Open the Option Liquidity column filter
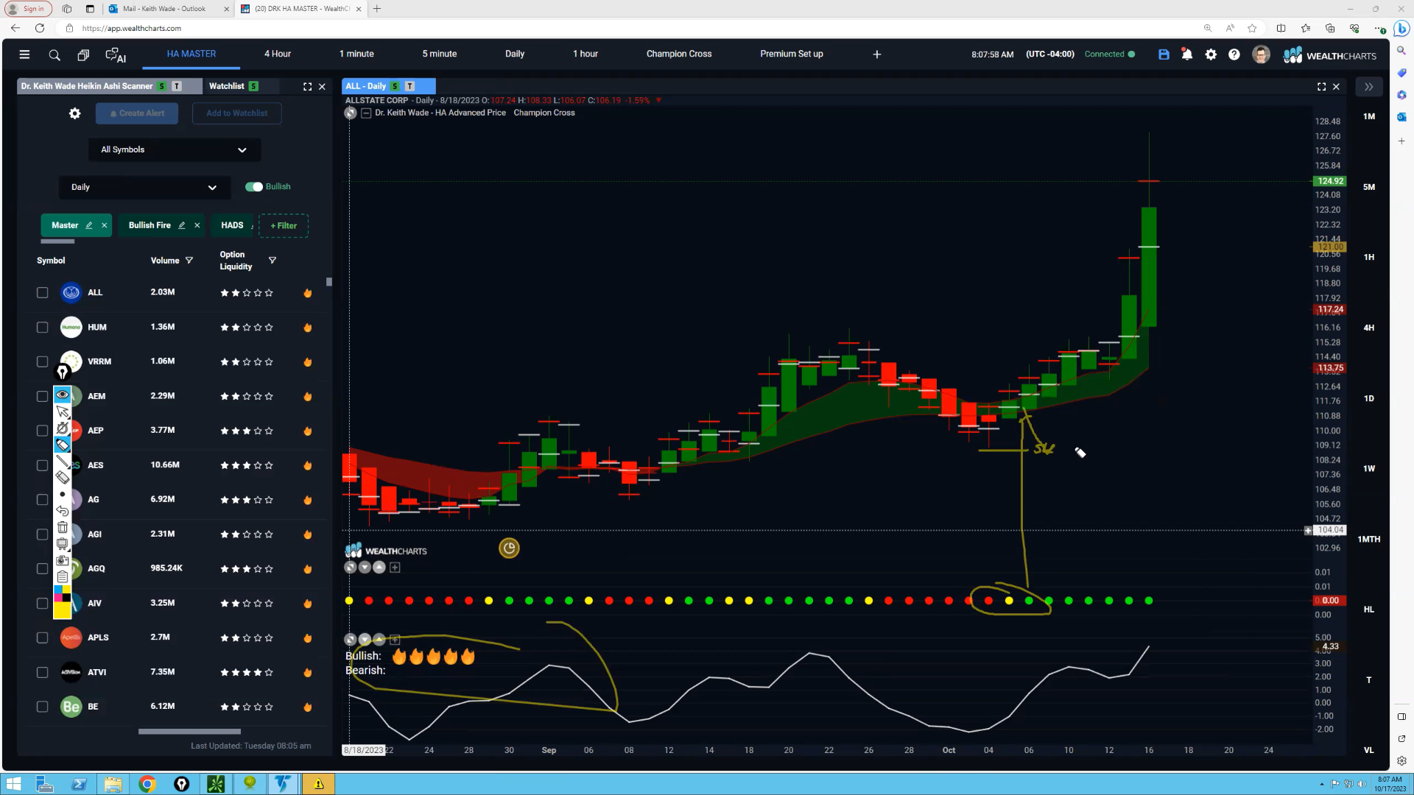The height and width of the screenshot is (795, 1414). (272, 261)
